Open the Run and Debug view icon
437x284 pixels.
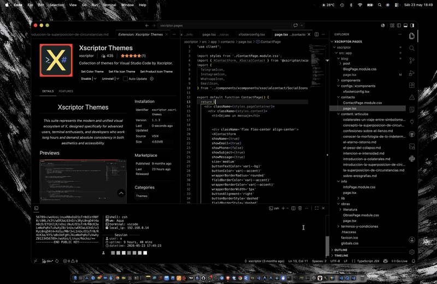(x=412, y=73)
